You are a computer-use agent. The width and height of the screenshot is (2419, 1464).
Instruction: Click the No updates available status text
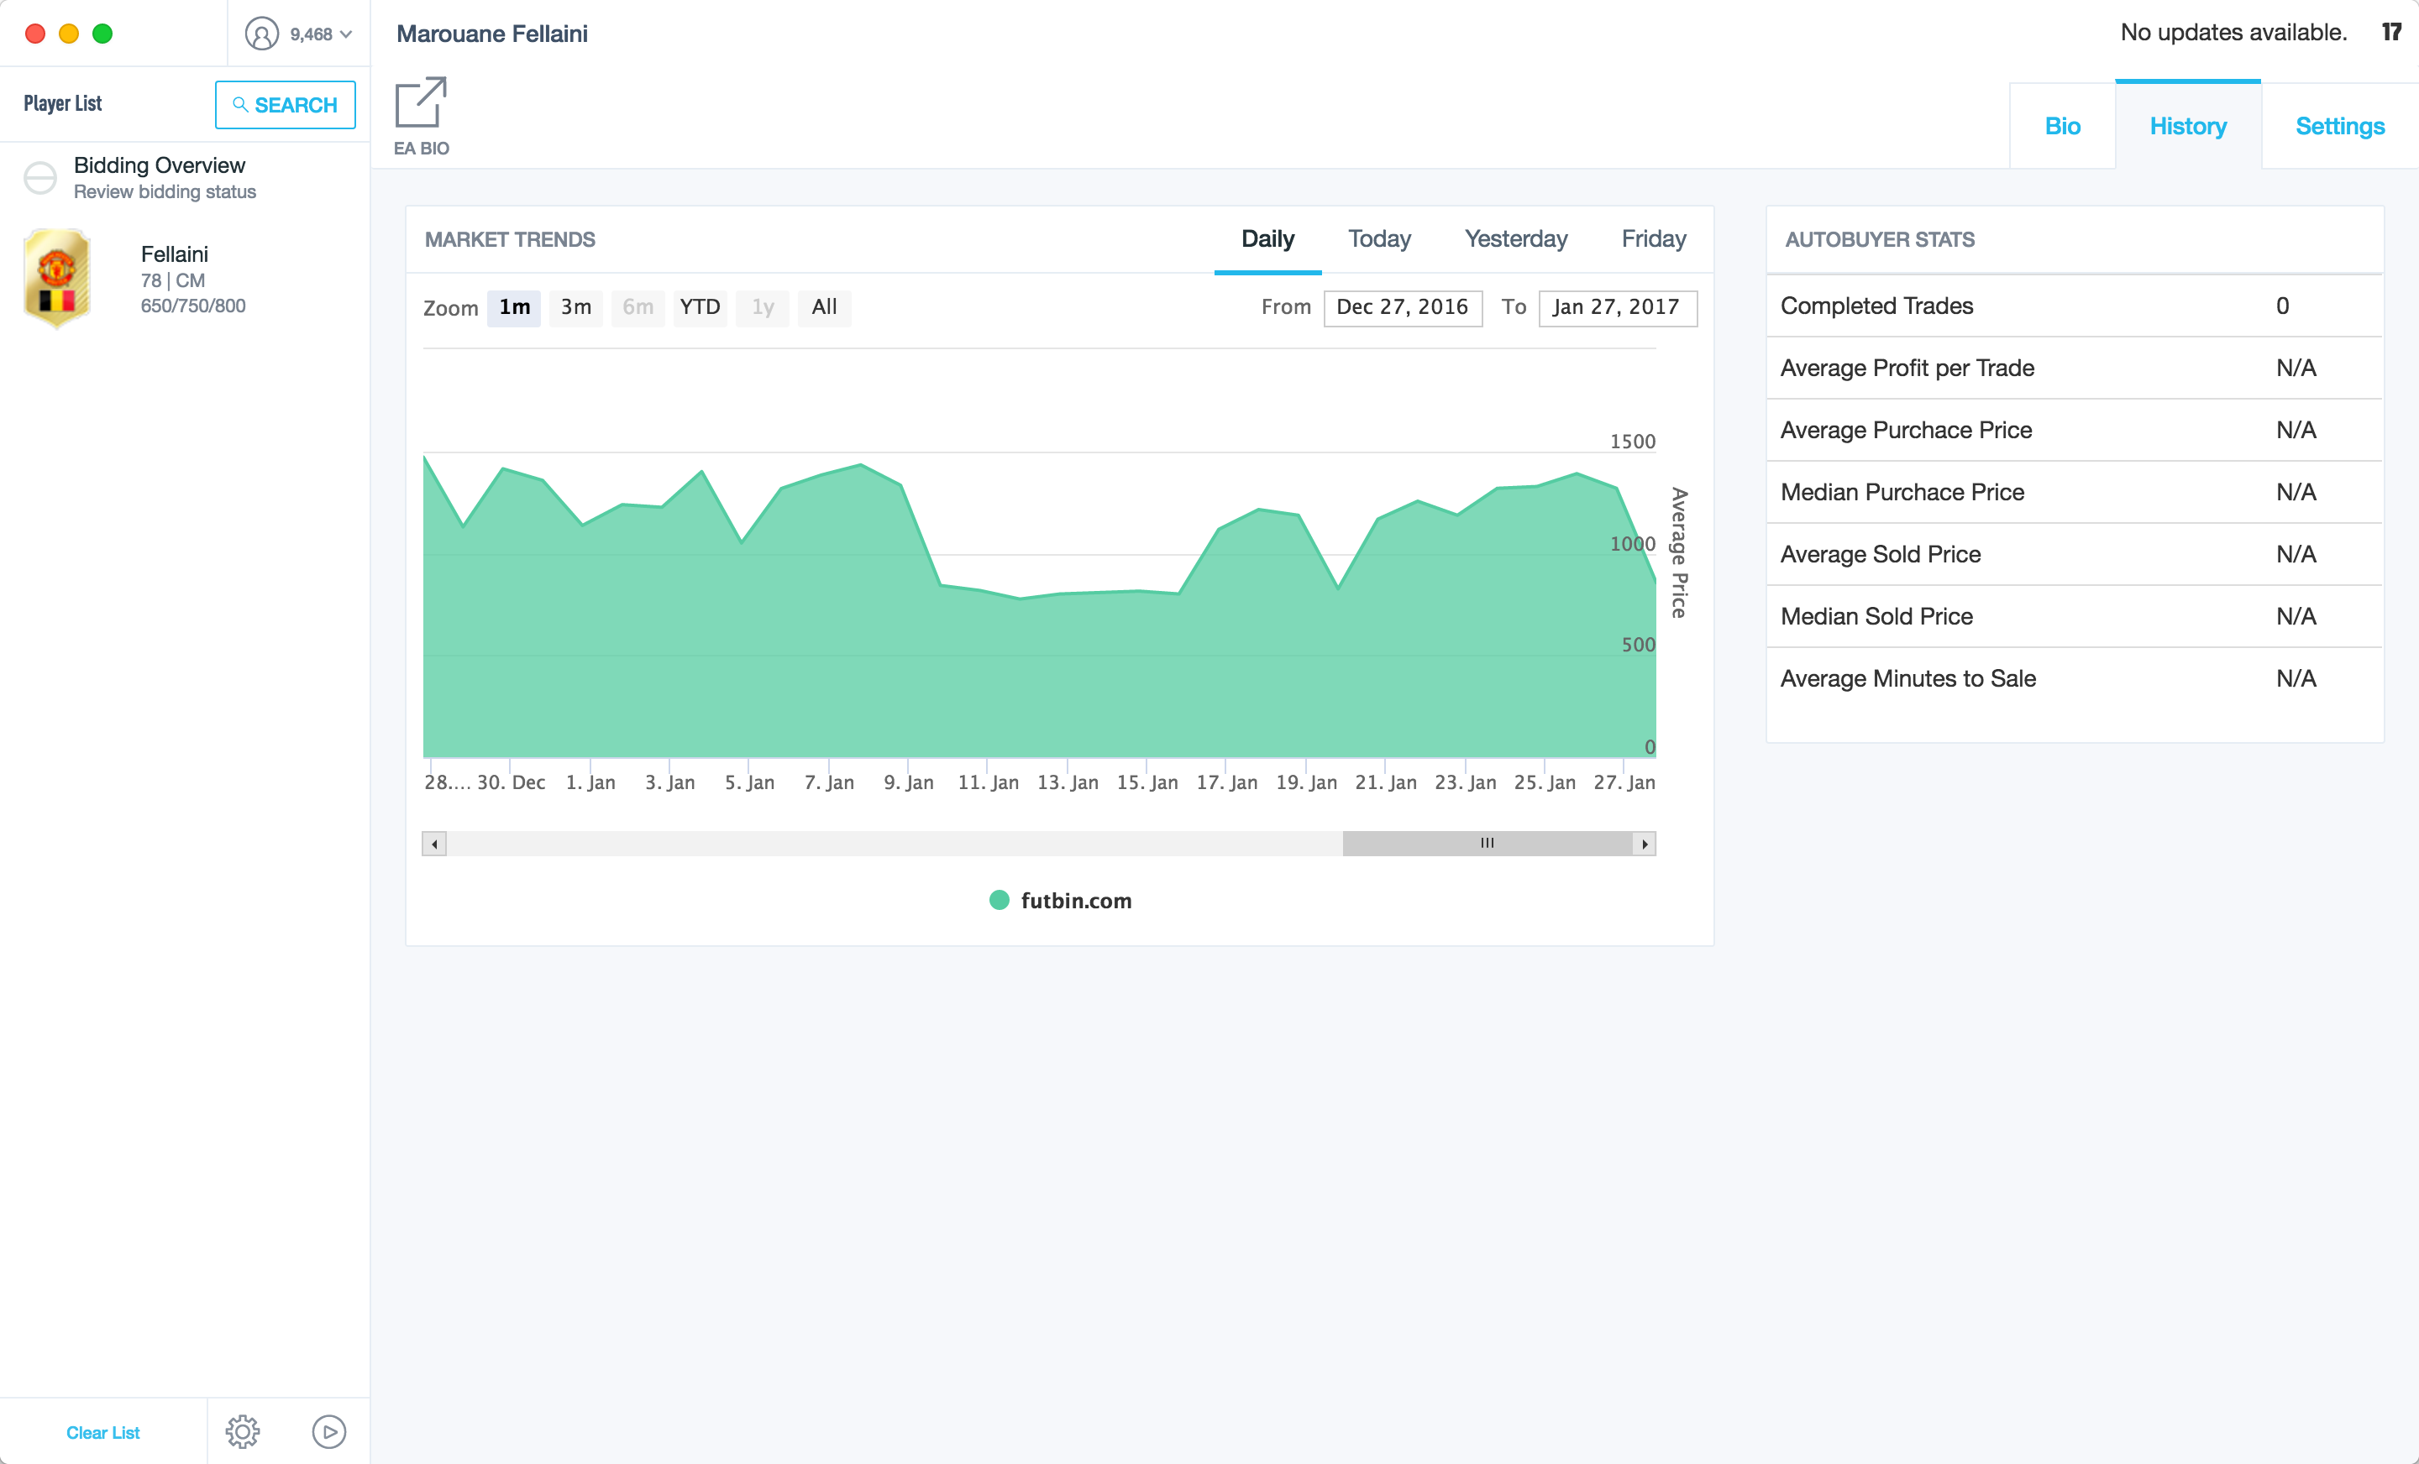click(x=2233, y=33)
